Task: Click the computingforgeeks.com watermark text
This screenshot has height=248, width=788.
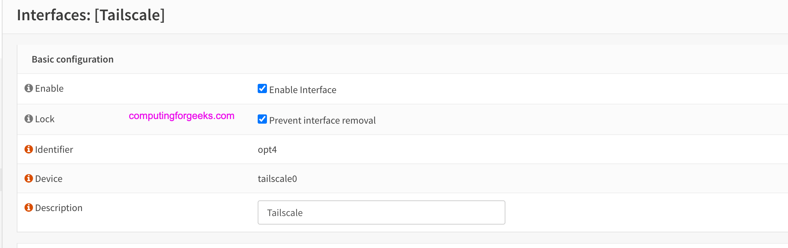Action: pos(182,116)
